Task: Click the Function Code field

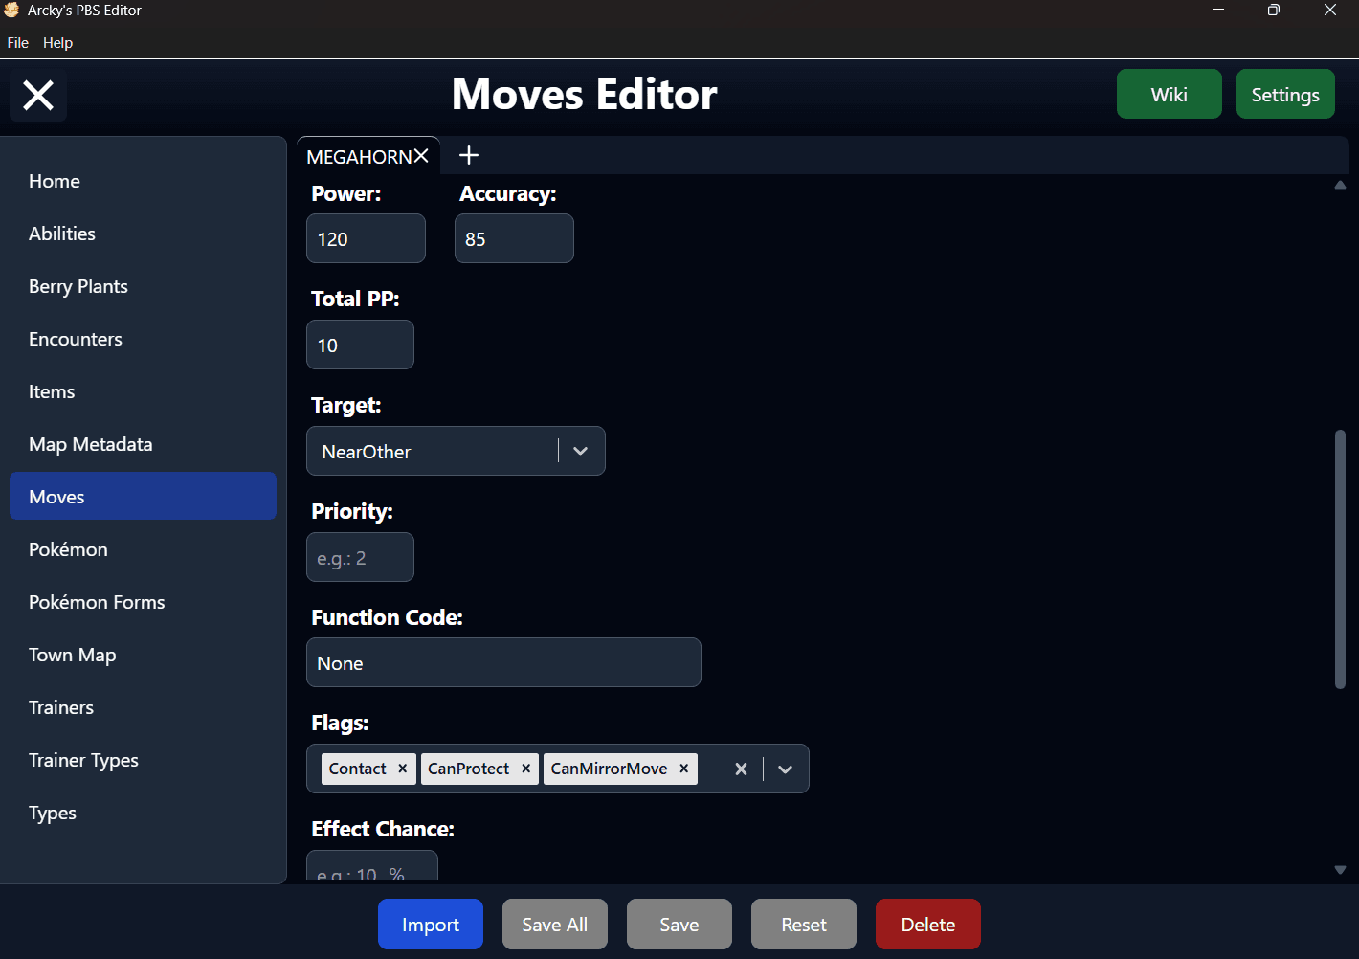Action: coord(503,662)
